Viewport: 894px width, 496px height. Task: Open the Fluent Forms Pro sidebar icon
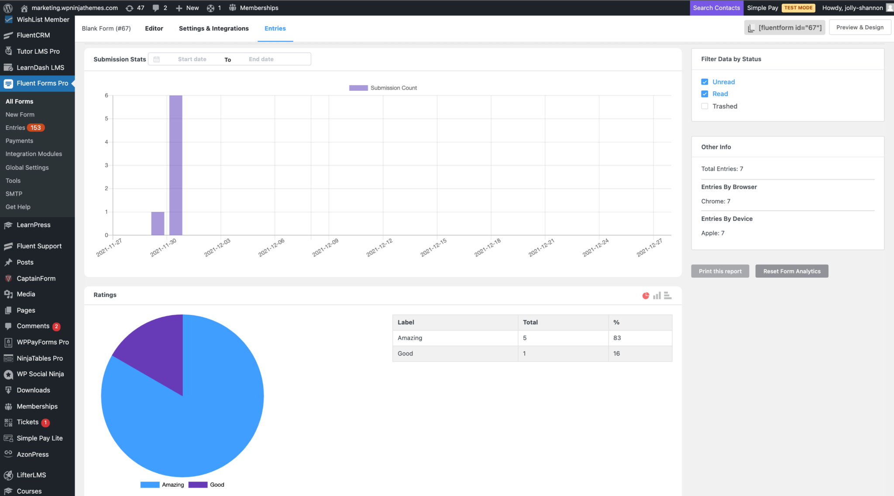pos(8,83)
